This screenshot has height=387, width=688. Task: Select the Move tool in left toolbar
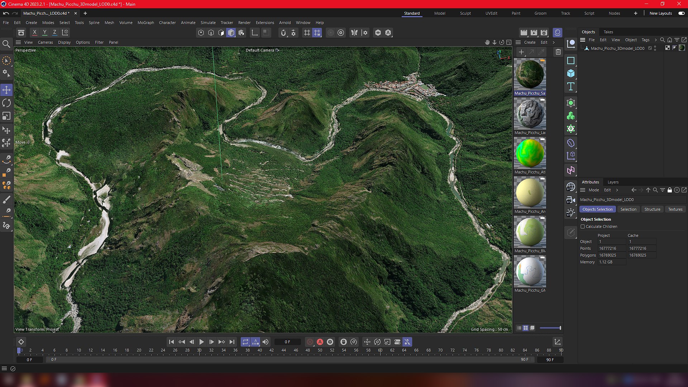coord(6,90)
